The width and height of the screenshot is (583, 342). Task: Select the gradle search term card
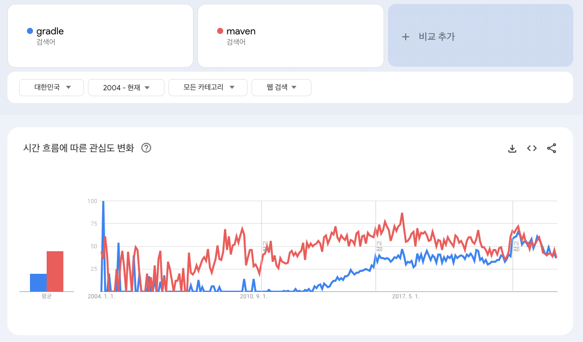pos(100,35)
